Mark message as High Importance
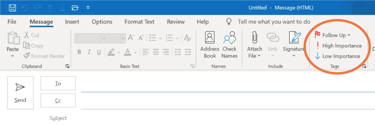 point(338,46)
